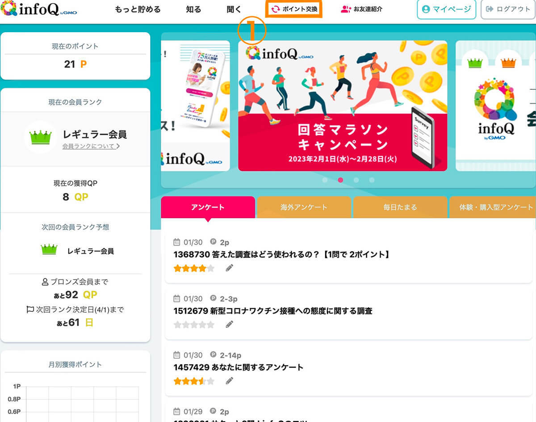536x422 pixels.
Task: Click the ログアウト button
Action: [508, 9]
